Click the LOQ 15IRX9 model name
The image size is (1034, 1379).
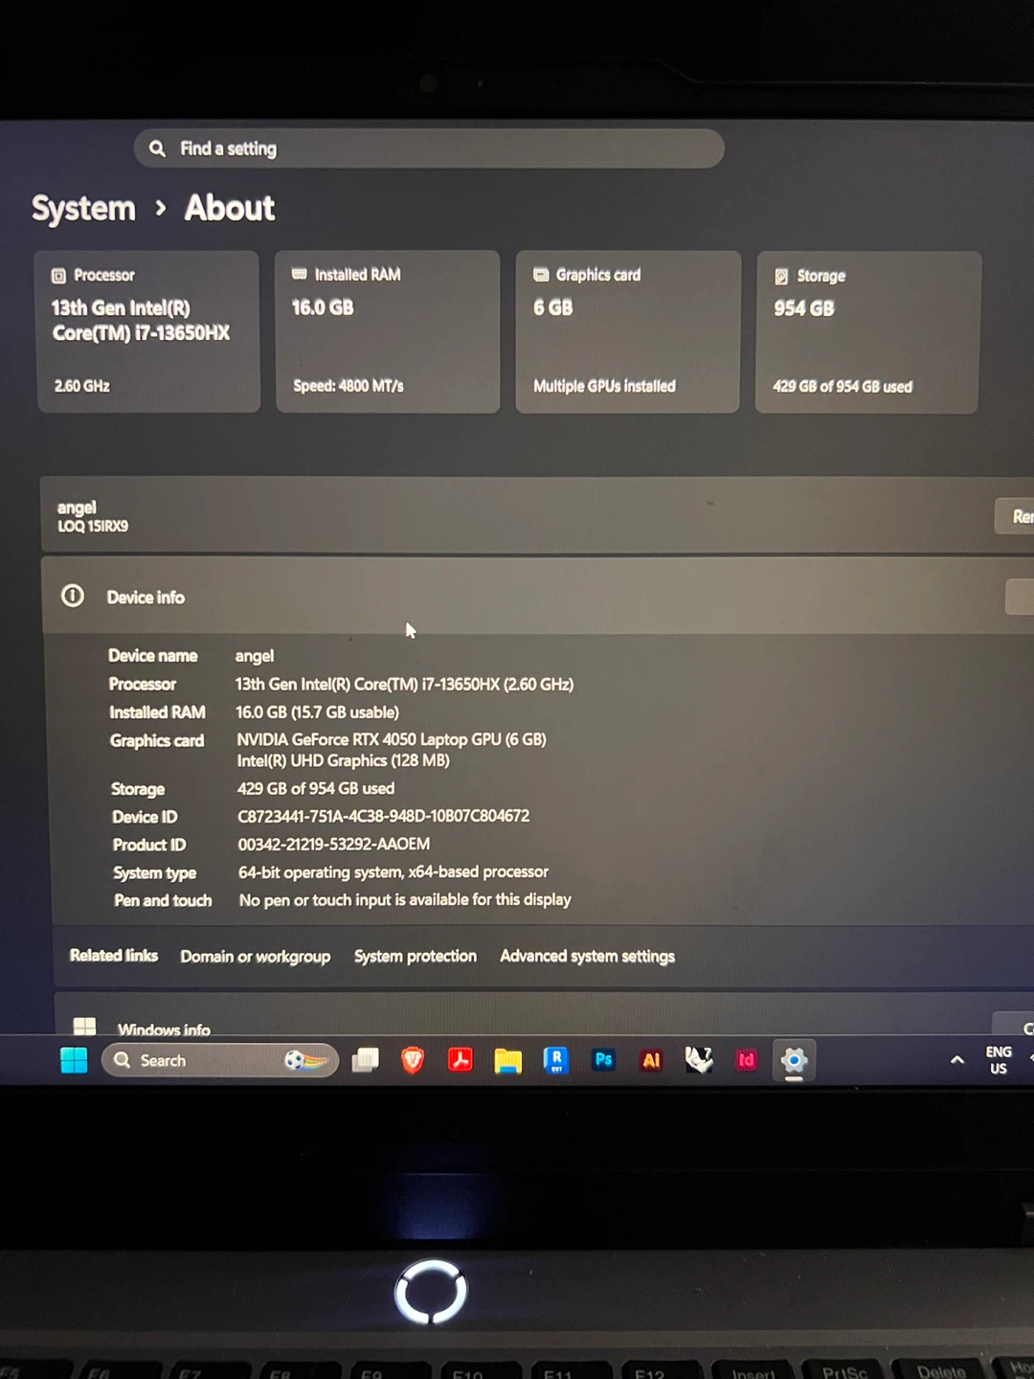pyautogui.click(x=93, y=526)
